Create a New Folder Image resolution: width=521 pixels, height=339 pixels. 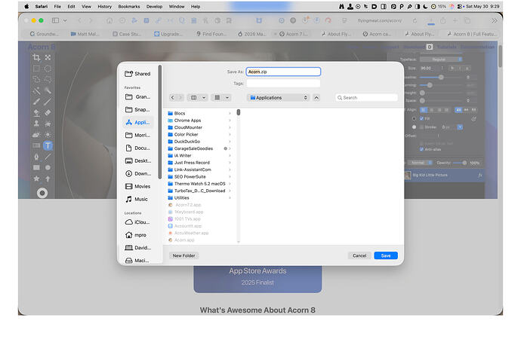point(183,255)
